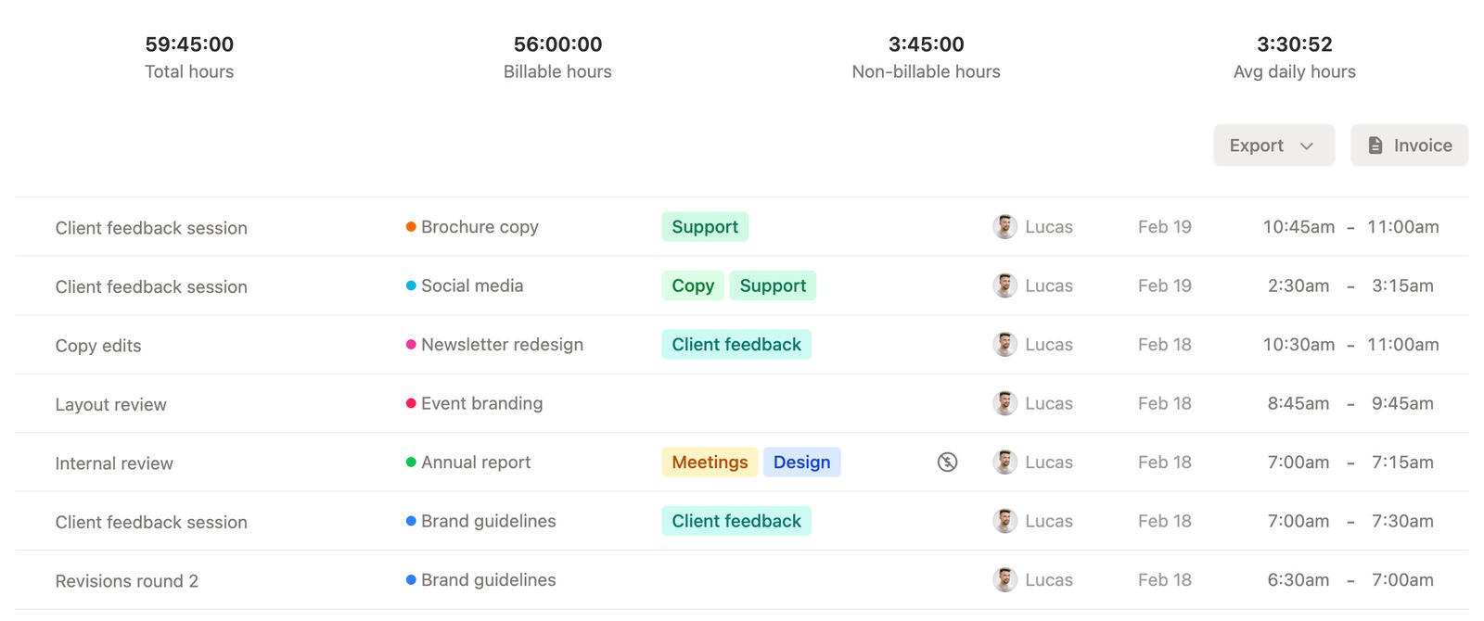
Task: Click the time range of the Layout review entry
Action: (x=1345, y=403)
